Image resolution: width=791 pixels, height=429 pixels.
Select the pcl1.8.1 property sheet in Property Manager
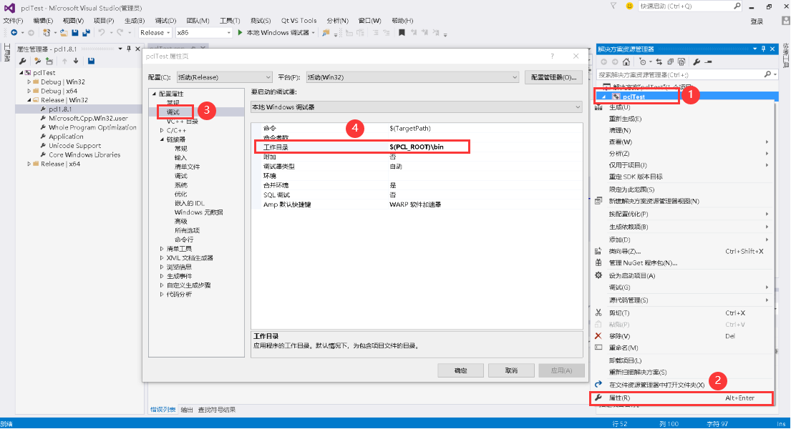(x=60, y=109)
